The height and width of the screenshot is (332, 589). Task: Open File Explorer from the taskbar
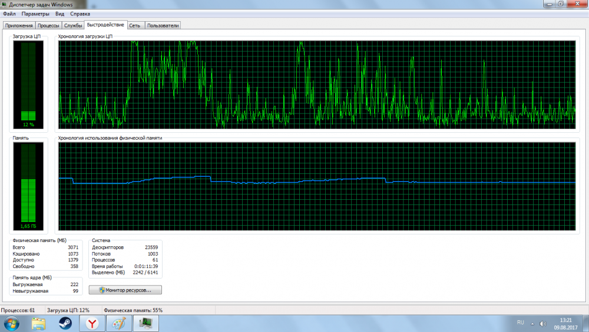pos(38,323)
